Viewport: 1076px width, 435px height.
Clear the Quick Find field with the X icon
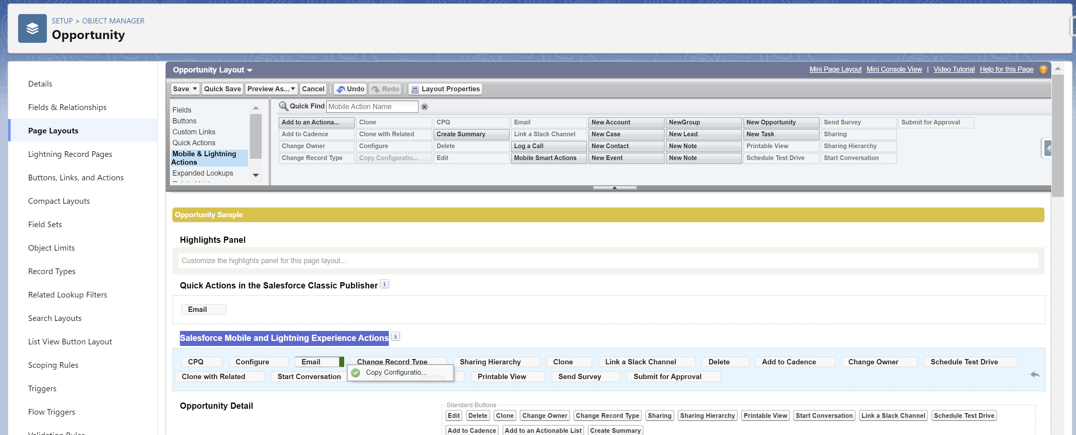(x=424, y=107)
